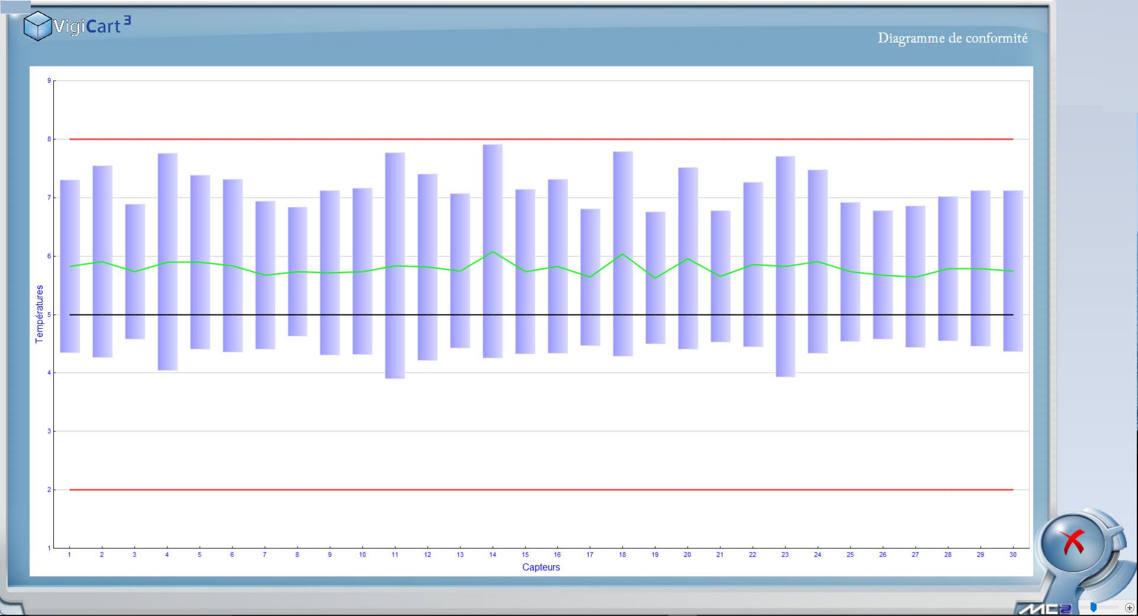Click y-axis value 5

[x=49, y=315]
